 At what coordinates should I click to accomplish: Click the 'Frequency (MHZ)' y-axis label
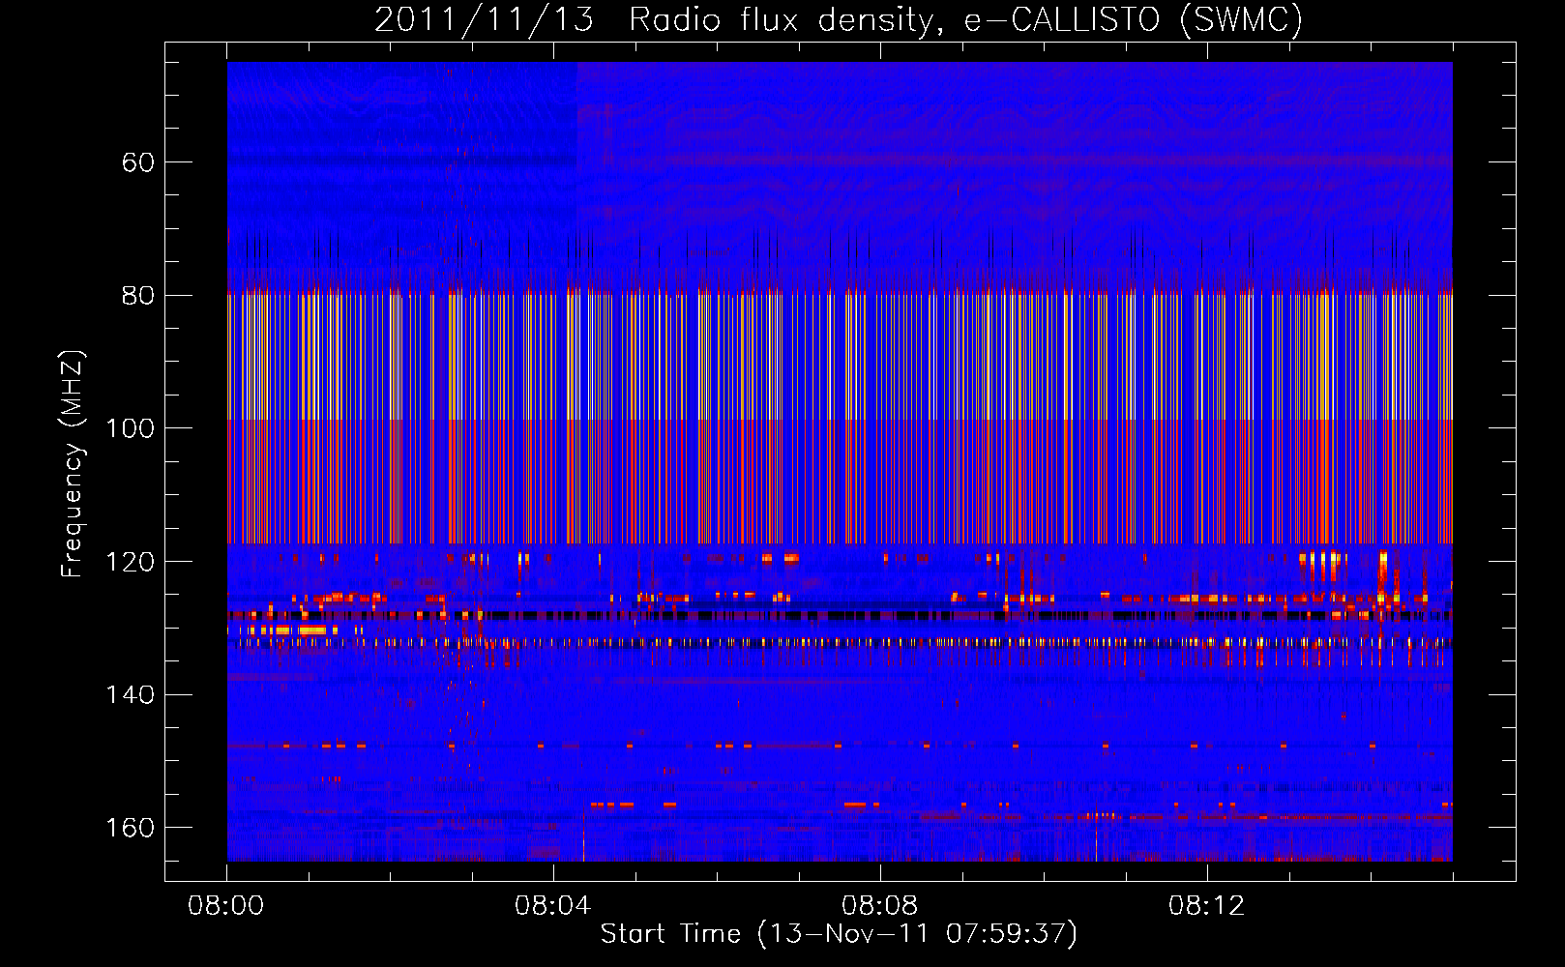73,463
